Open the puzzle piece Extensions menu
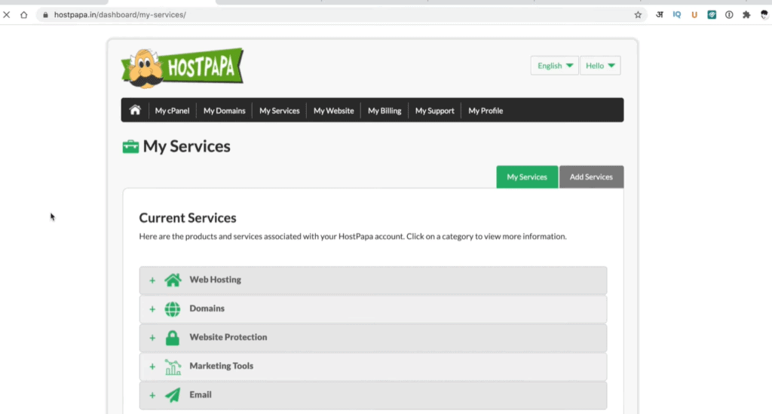 coord(746,15)
